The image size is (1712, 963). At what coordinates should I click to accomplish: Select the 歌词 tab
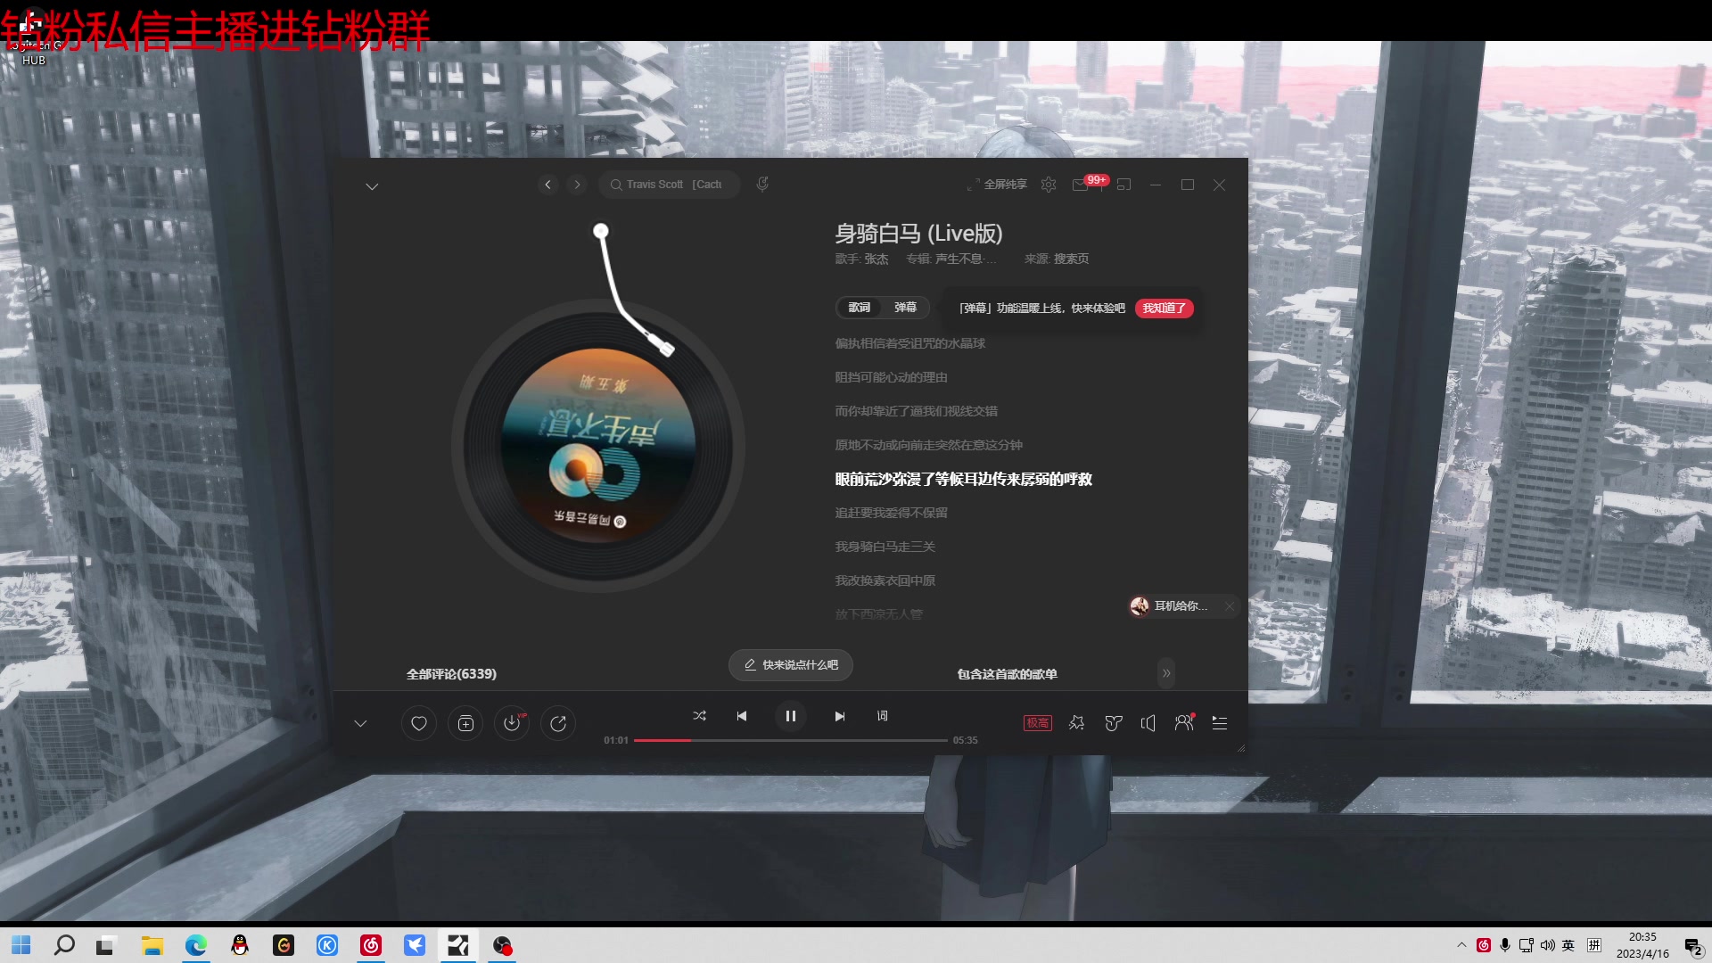[859, 308]
